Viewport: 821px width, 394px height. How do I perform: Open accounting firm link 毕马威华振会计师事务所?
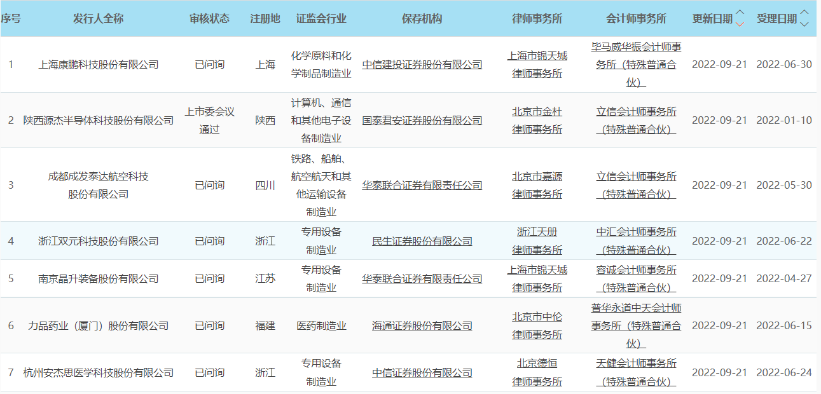[x=637, y=65]
